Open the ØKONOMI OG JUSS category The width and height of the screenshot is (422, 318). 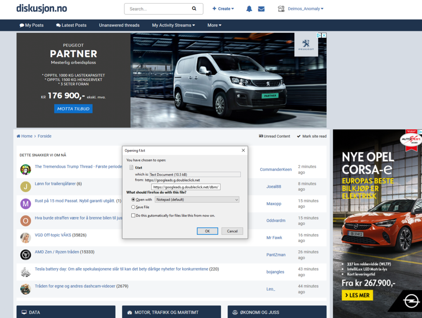(x=277, y=312)
